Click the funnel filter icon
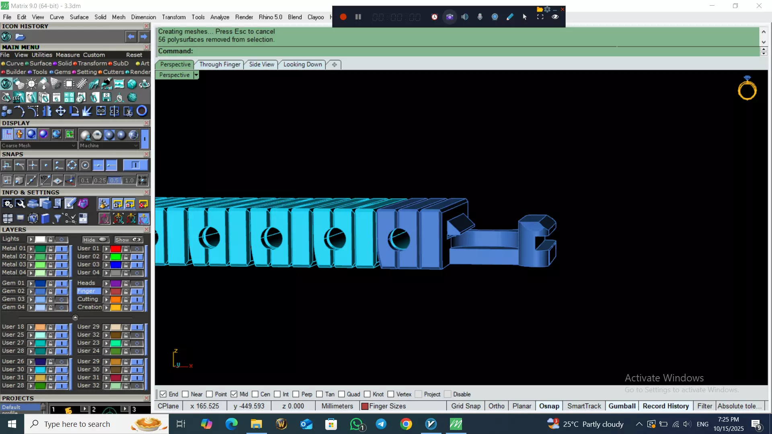 [57, 218]
